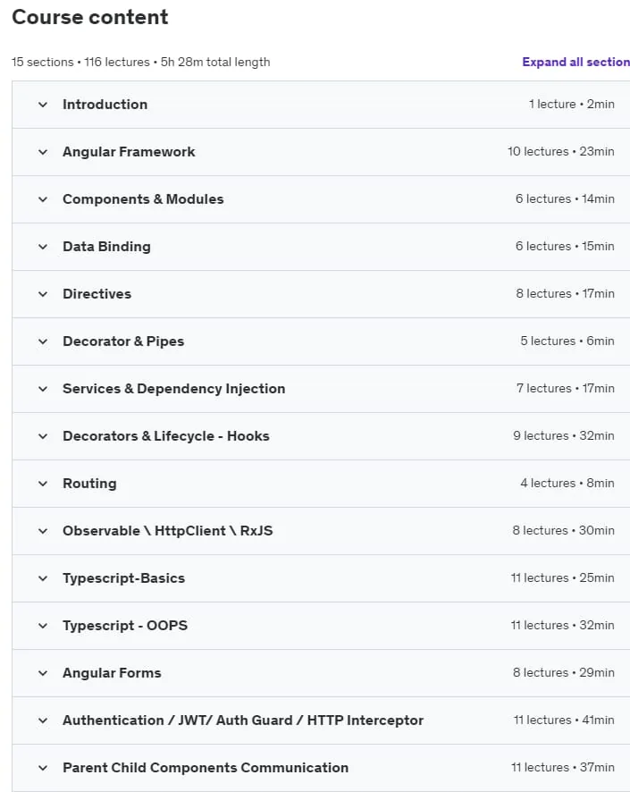Expand Components & Modules chevron
This screenshot has height=792, width=630.
click(x=43, y=199)
